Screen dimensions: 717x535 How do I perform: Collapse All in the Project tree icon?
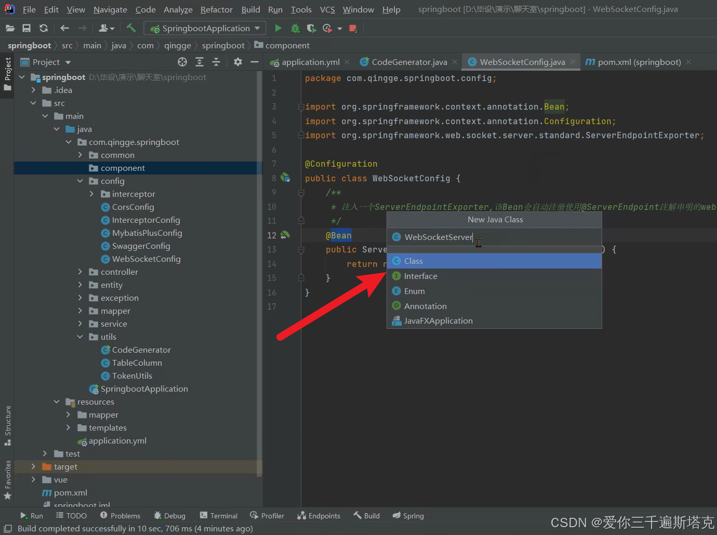tap(216, 61)
